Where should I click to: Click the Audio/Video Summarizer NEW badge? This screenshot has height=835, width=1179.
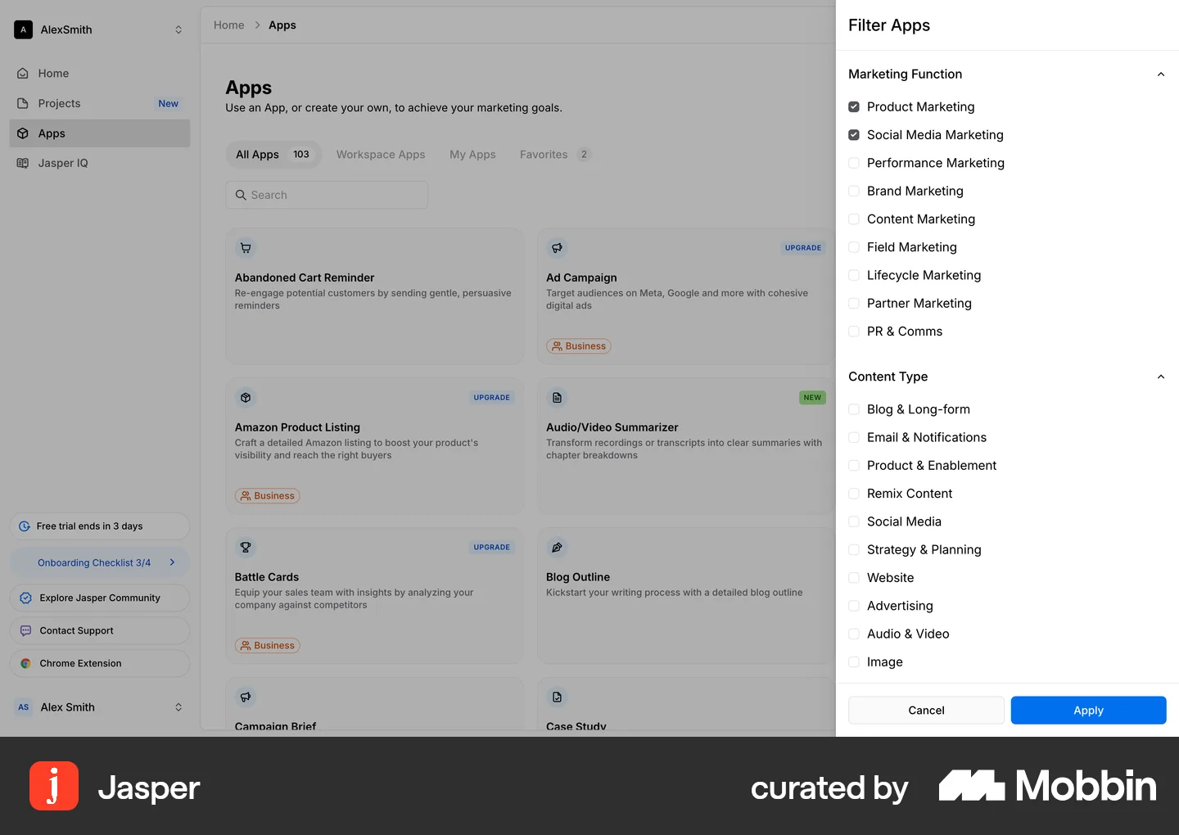(812, 398)
